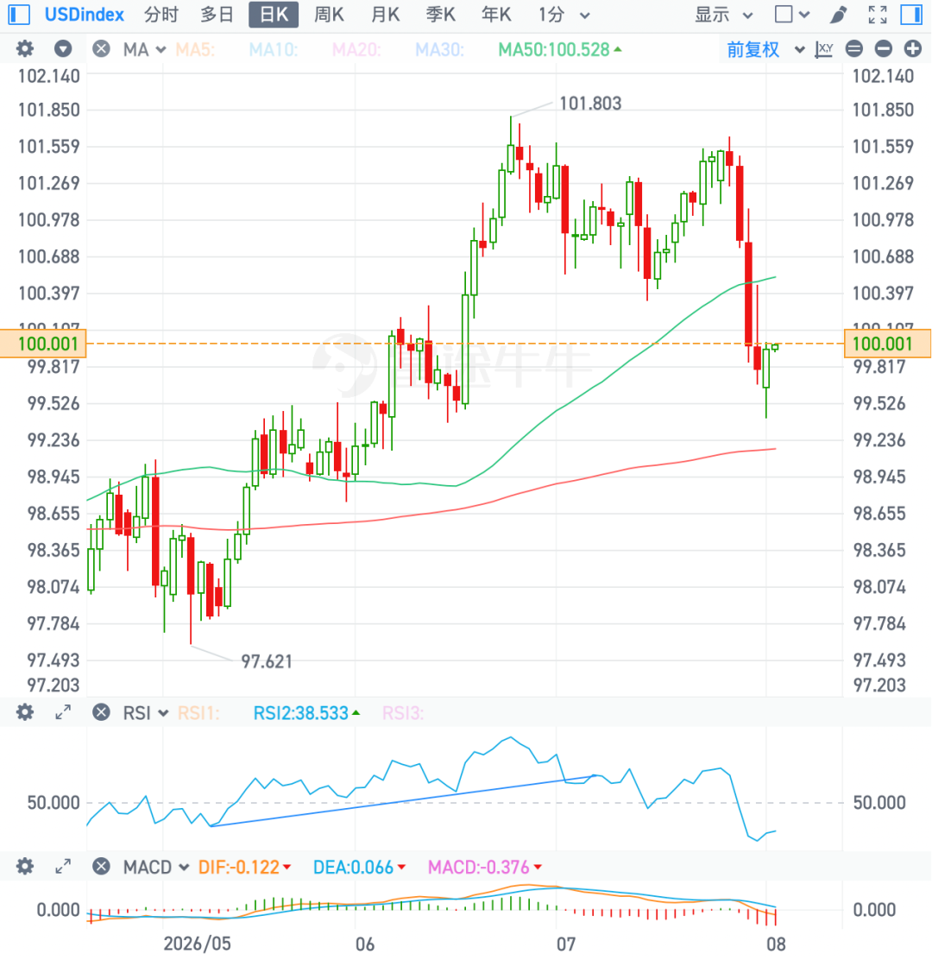This screenshot has width=932, height=960.
Task: Open the XY axis settings icon
Action: [823, 49]
